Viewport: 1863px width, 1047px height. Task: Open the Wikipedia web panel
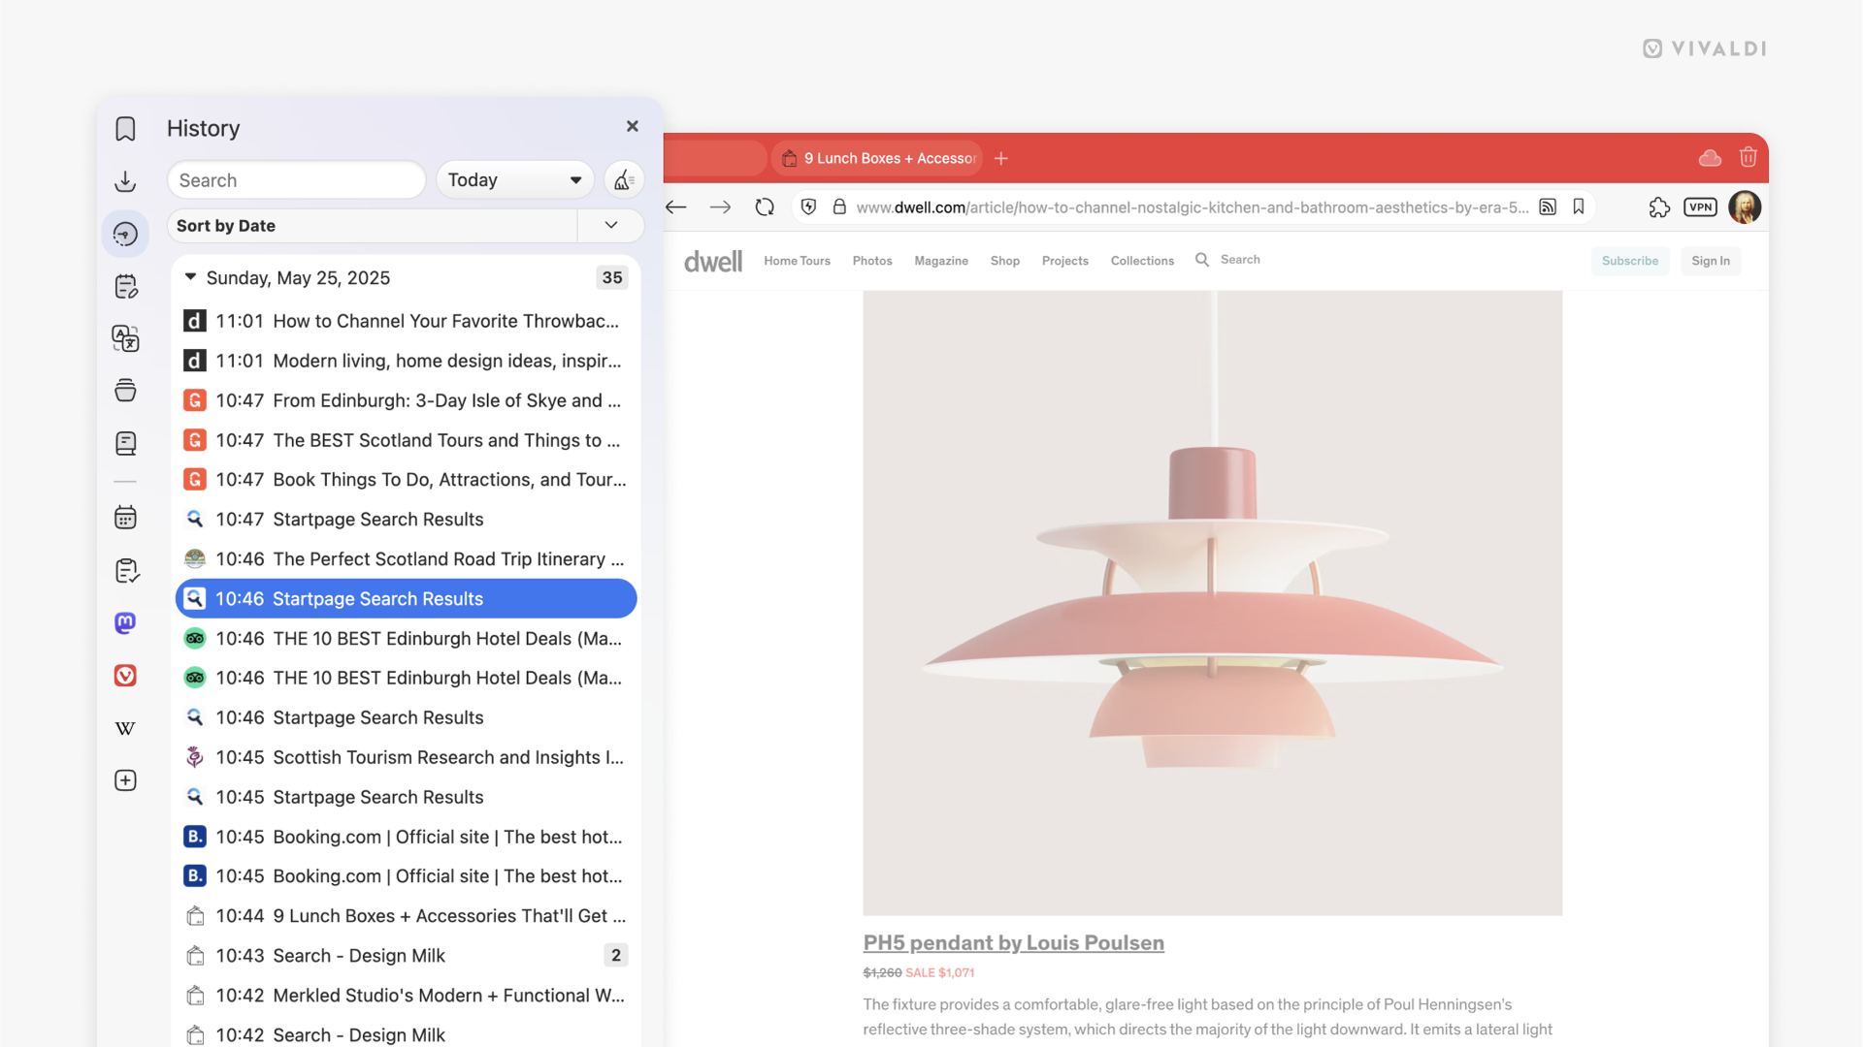tap(125, 728)
